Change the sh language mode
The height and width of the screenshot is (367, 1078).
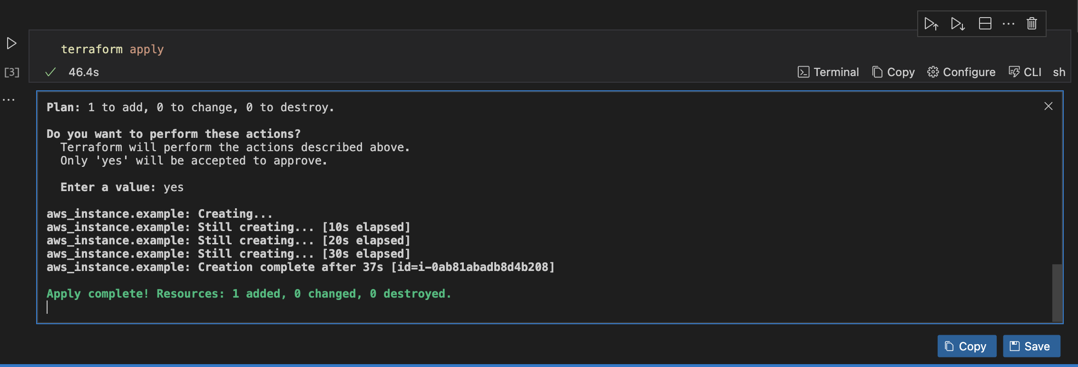click(1059, 72)
